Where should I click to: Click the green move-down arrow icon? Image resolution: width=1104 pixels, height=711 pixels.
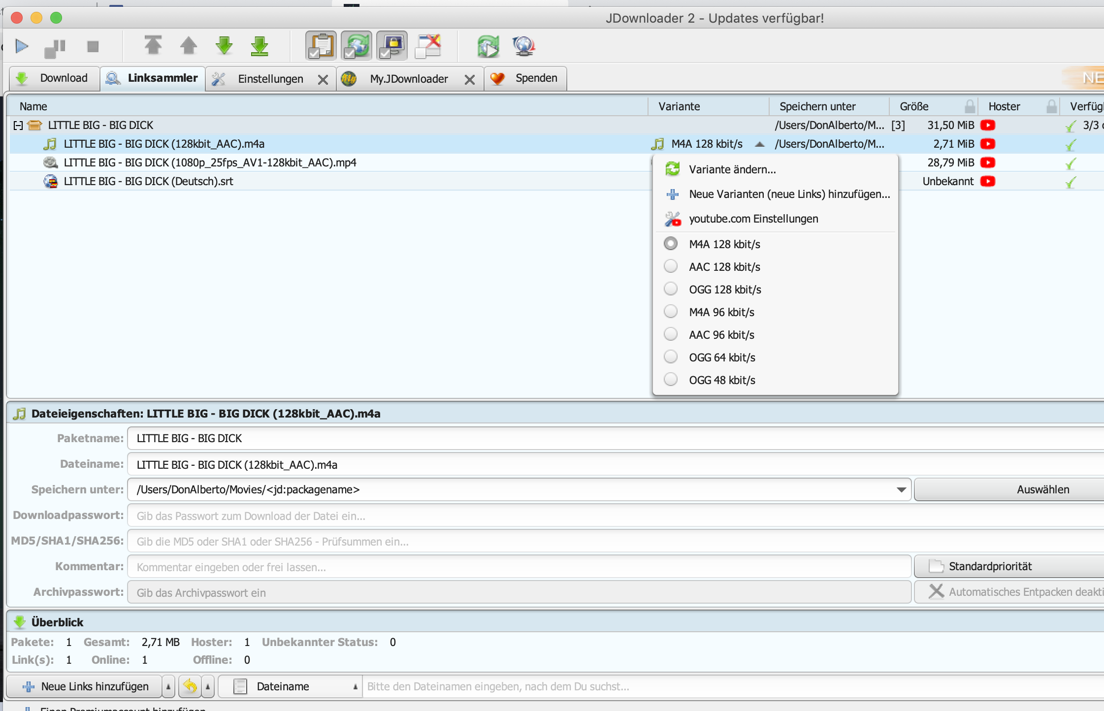[224, 46]
